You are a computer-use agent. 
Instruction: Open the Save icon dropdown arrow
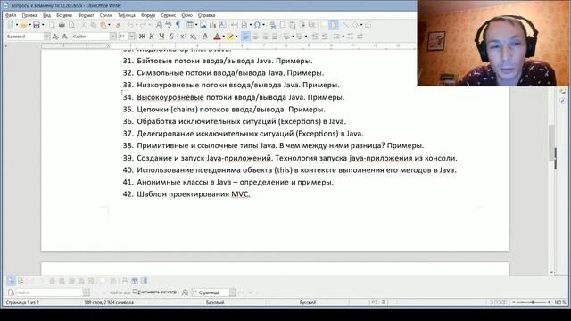(x=43, y=25)
